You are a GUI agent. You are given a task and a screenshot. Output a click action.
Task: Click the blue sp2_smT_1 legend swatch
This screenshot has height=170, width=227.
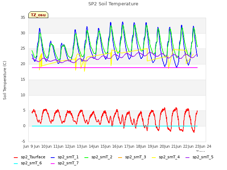click(x=53, y=158)
